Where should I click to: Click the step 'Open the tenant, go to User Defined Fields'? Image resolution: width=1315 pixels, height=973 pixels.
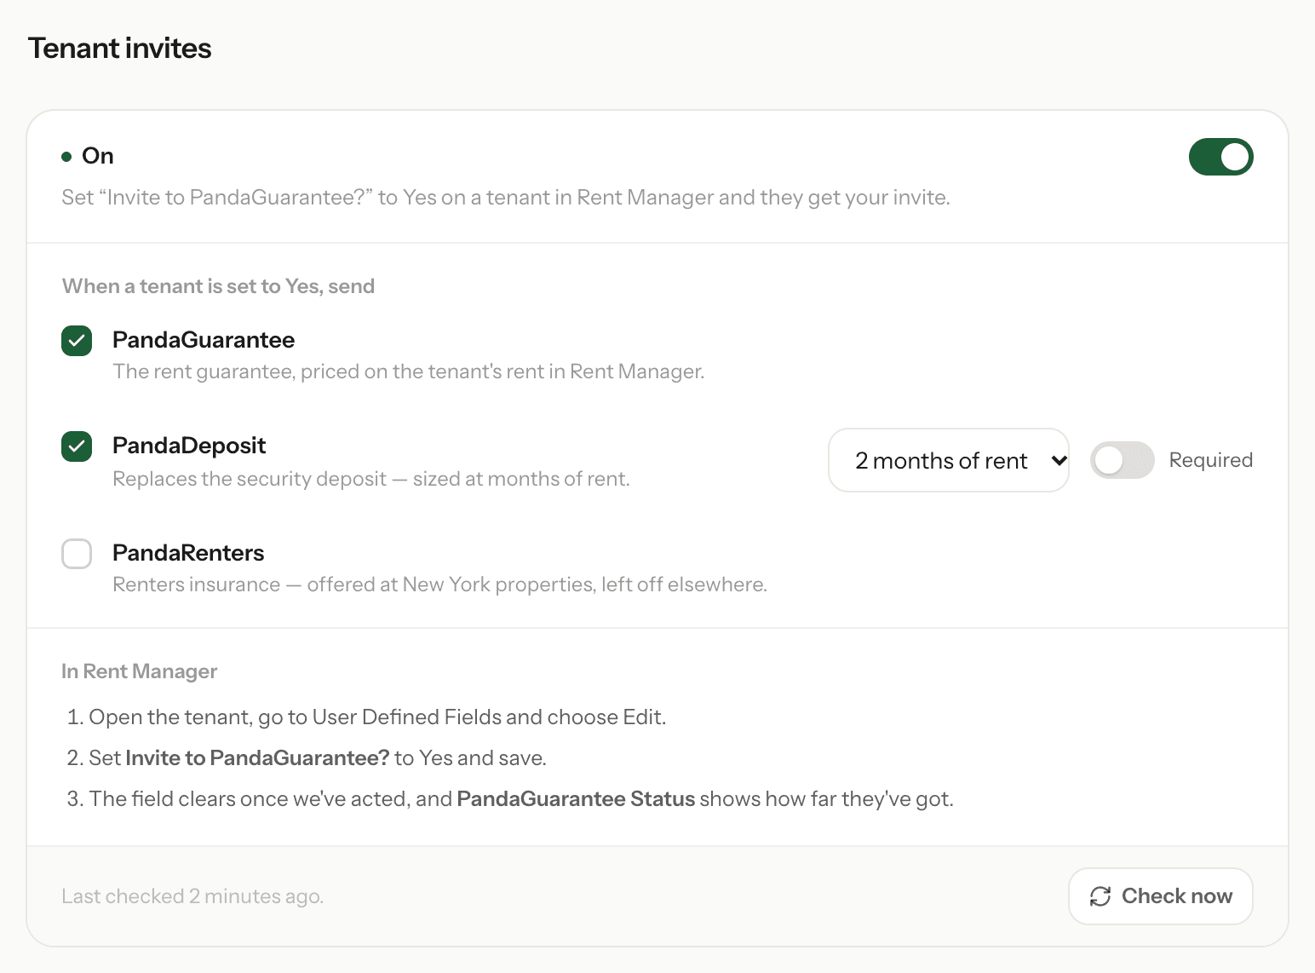[377, 717]
